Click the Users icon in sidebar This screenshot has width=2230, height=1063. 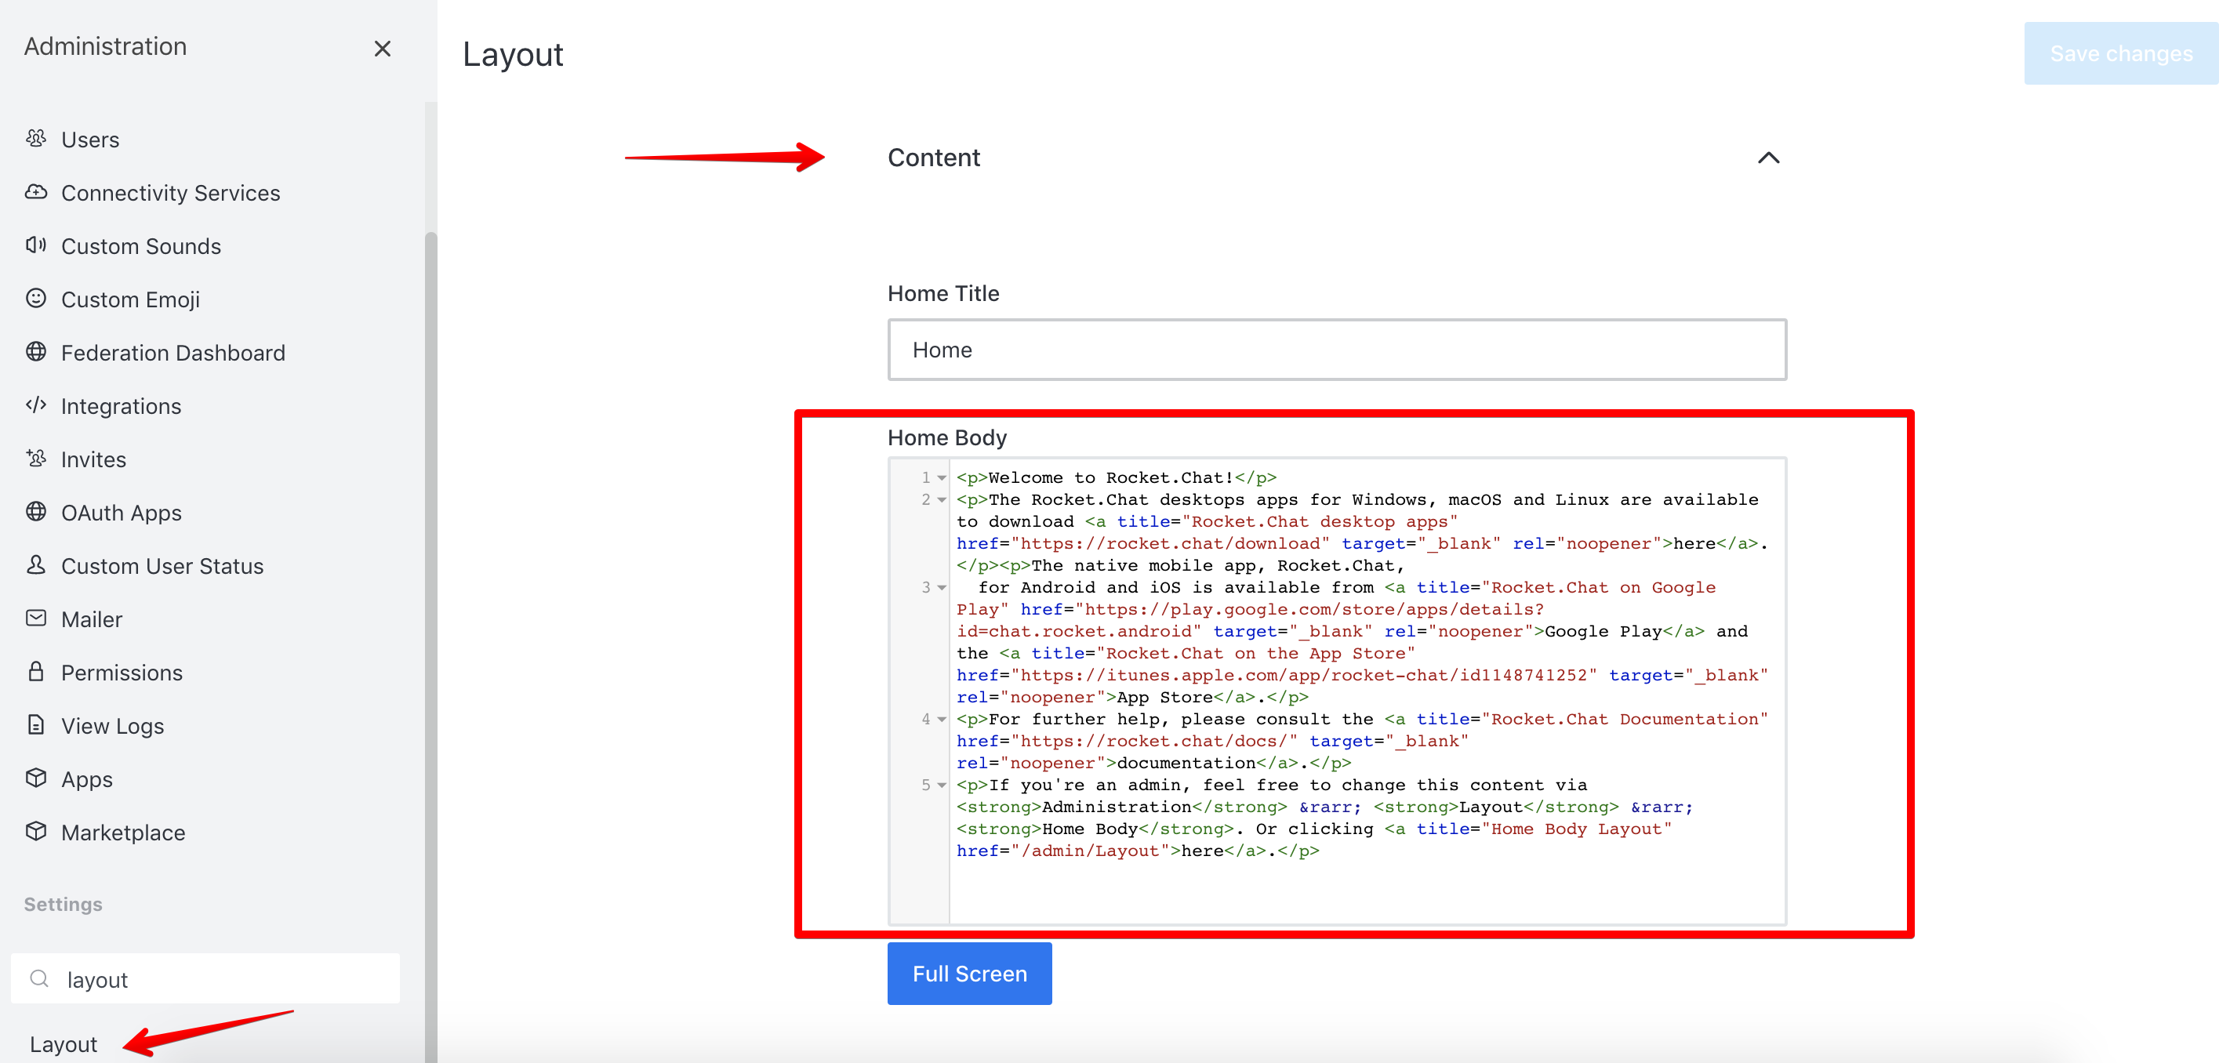pyautogui.click(x=35, y=139)
